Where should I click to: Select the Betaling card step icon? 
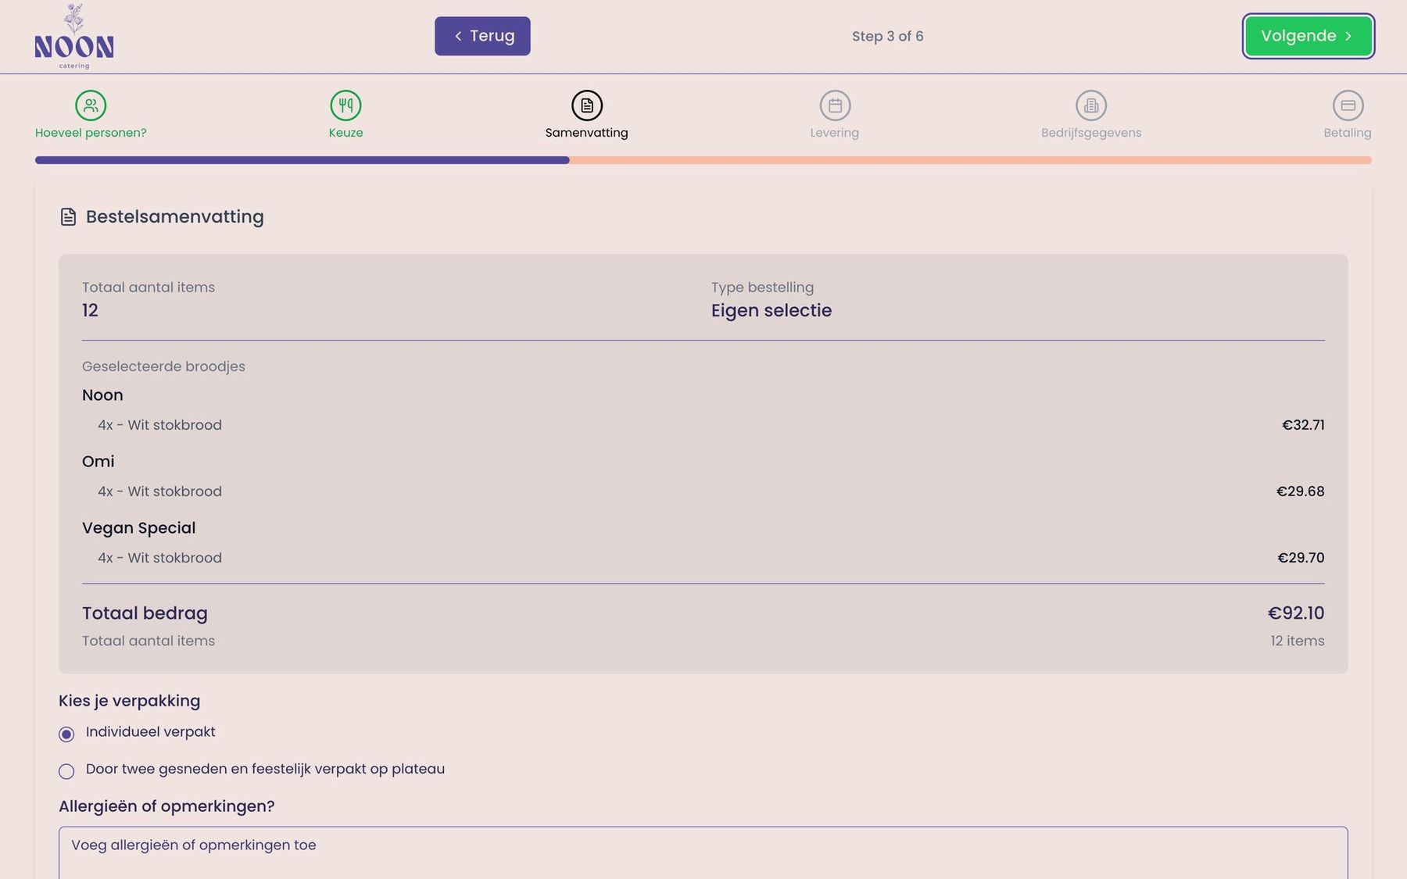(x=1348, y=105)
